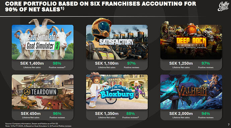Screen dimensions: 231x128
Task: Click the 98% positive reviews value
Action: coord(57,63)
